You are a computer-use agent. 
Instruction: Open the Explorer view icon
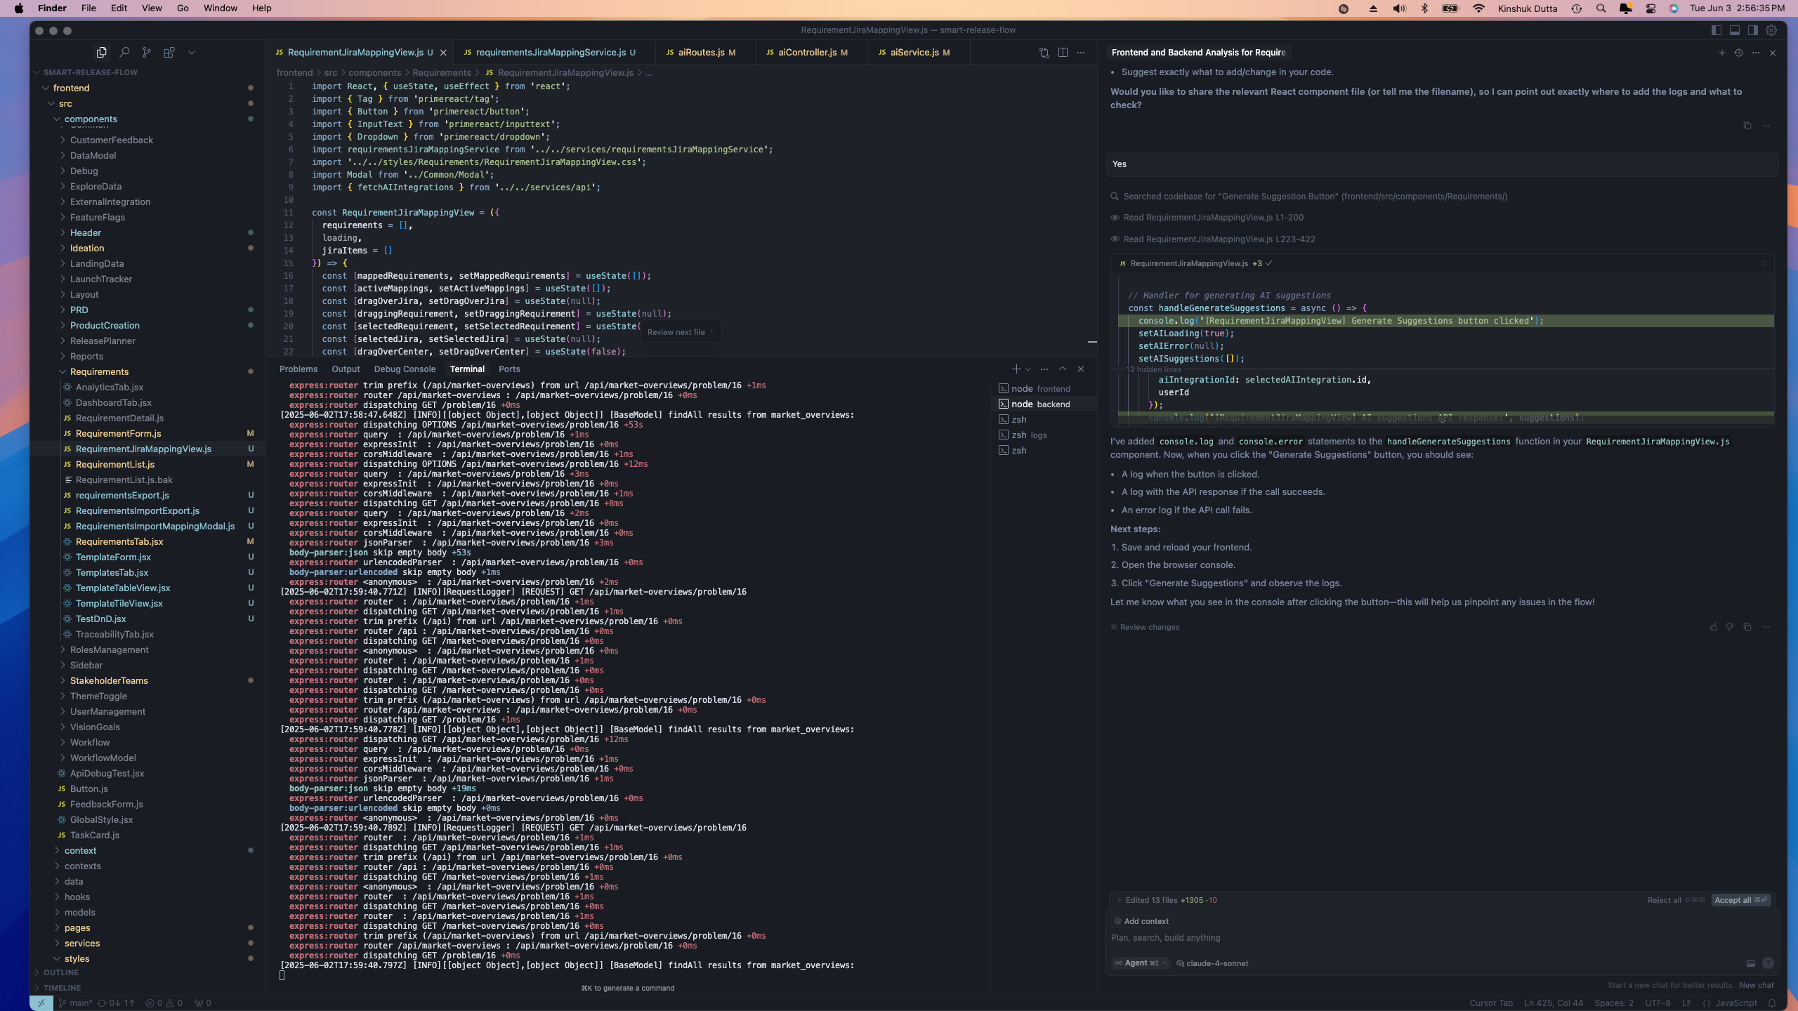pyautogui.click(x=102, y=53)
